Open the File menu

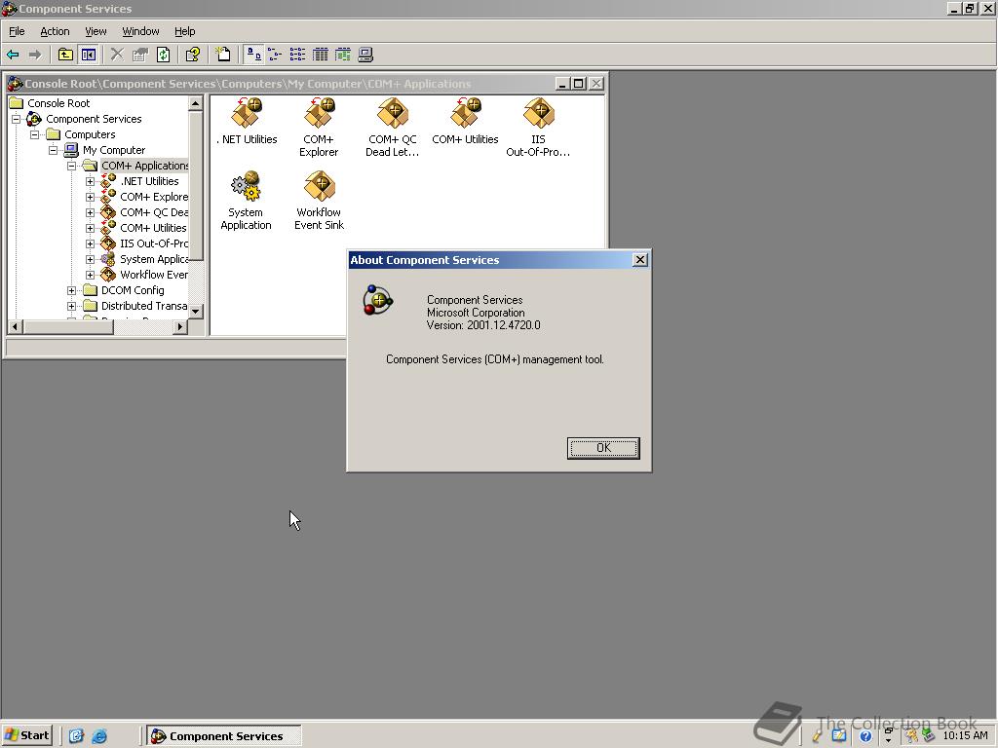pyautogui.click(x=17, y=31)
